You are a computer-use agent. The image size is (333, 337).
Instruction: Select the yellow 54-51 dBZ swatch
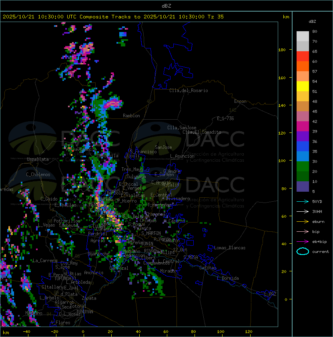(303, 86)
